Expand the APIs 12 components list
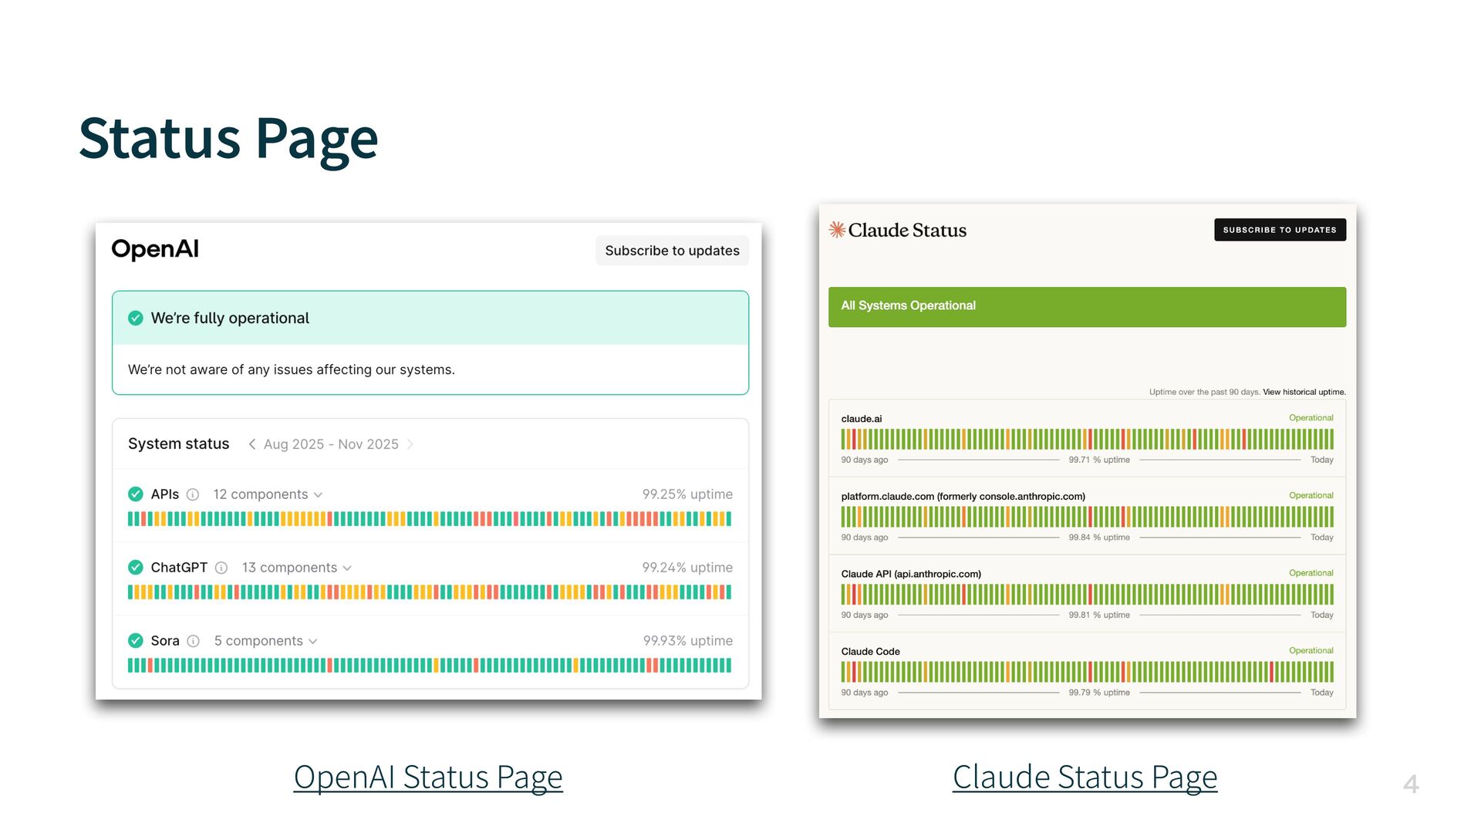 [268, 494]
